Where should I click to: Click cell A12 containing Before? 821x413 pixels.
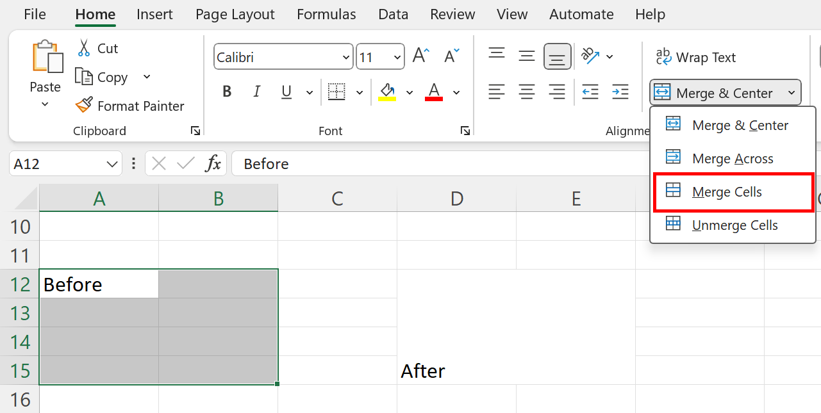[x=99, y=284]
